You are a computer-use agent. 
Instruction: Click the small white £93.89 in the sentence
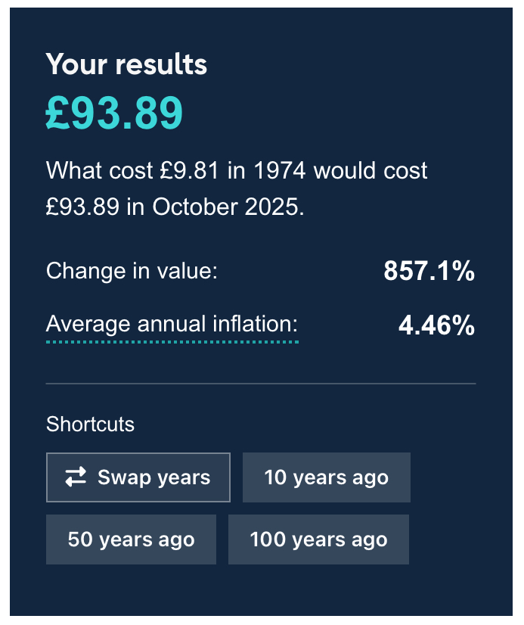[82, 206]
